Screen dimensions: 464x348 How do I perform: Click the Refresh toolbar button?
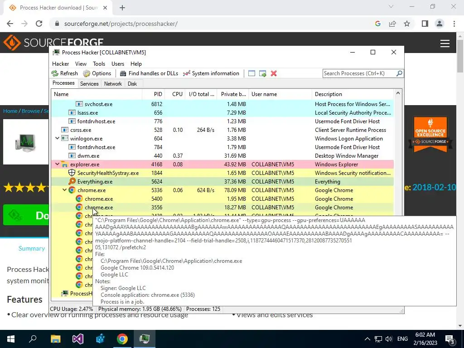point(64,73)
